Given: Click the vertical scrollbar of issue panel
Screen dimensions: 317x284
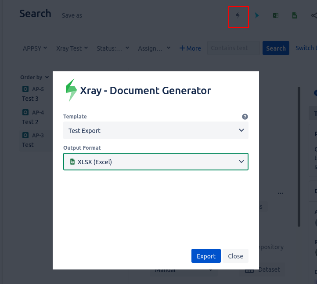Looking at the screenshot, I should click(x=299, y=156).
